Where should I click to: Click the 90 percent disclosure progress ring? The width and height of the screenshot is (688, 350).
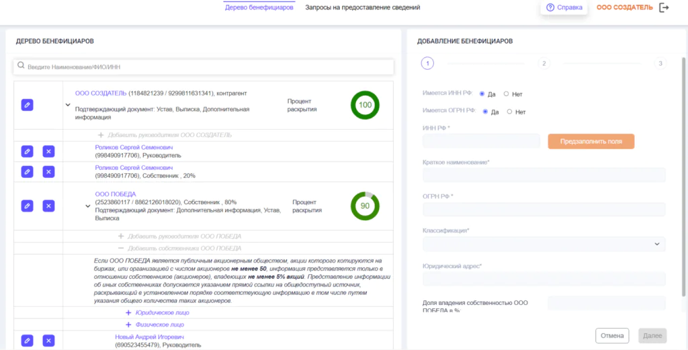pos(365,206)
